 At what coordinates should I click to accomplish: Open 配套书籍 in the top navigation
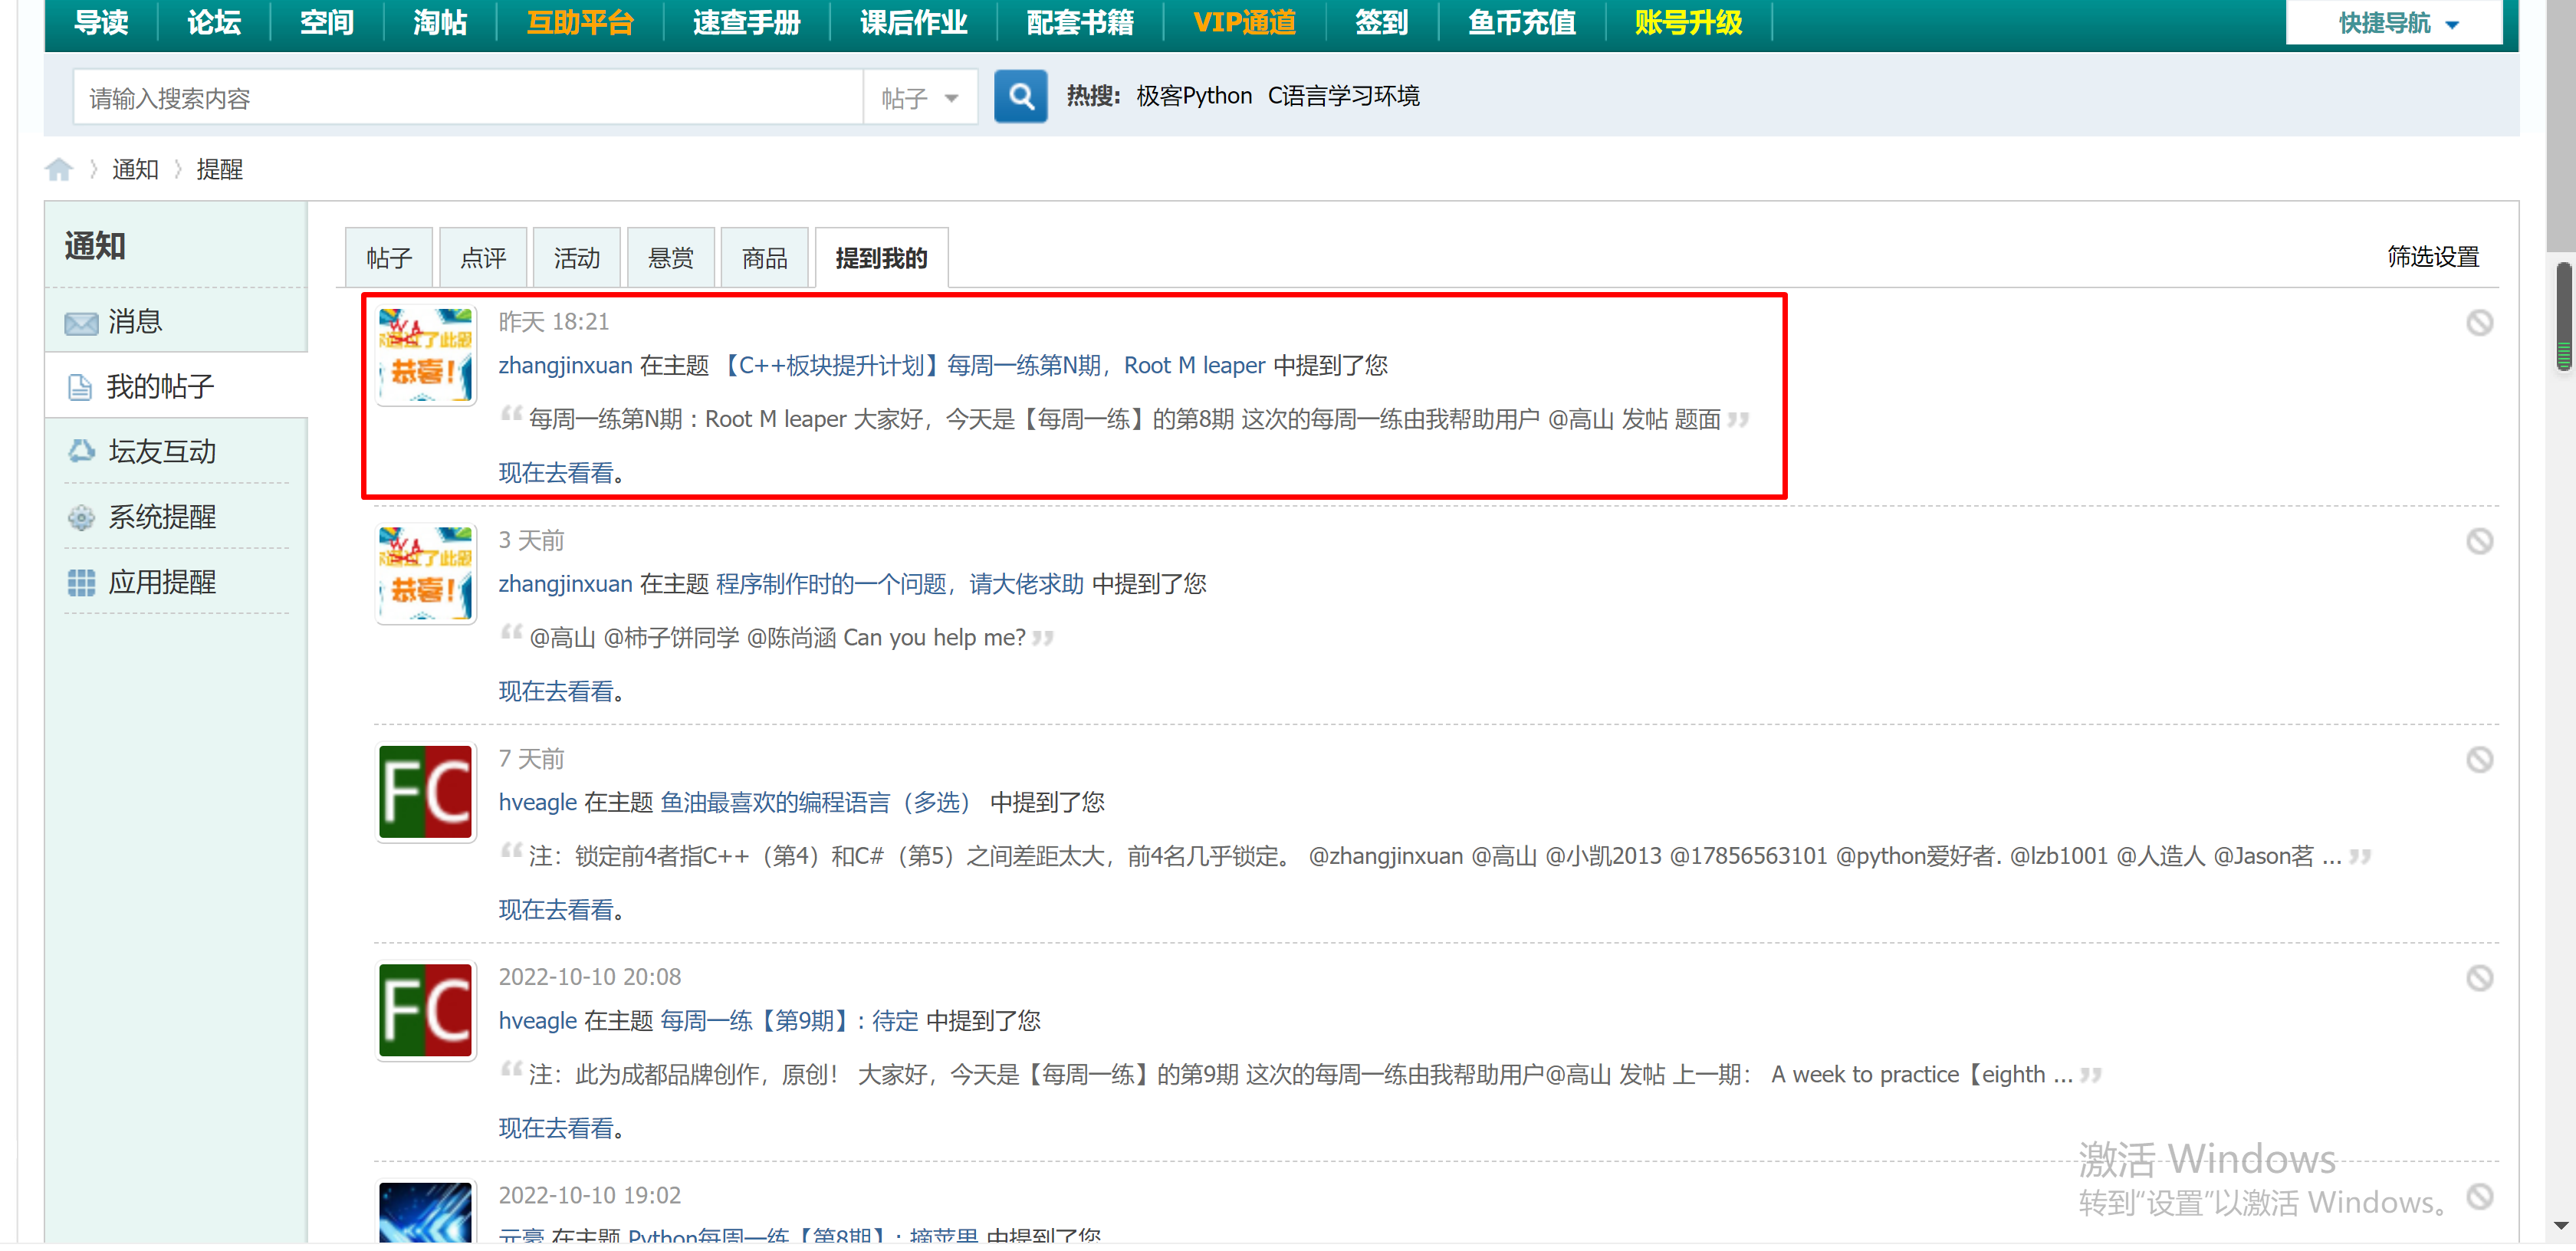[1080, 22]
